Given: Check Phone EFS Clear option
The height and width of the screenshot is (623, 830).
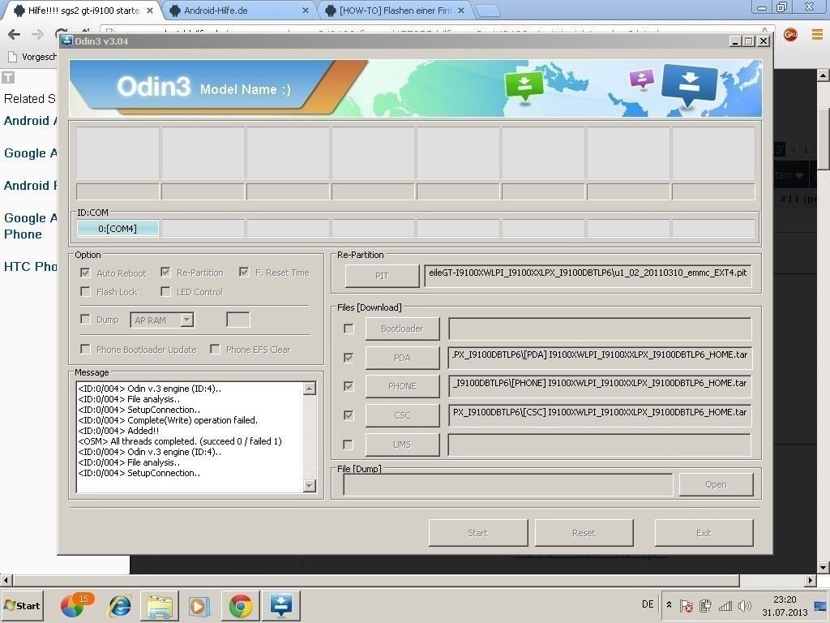Looking at the screenshot, I should coord(215,349).
